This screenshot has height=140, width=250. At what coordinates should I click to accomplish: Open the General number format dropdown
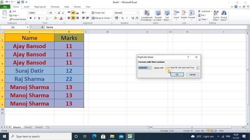pos(137,13)
